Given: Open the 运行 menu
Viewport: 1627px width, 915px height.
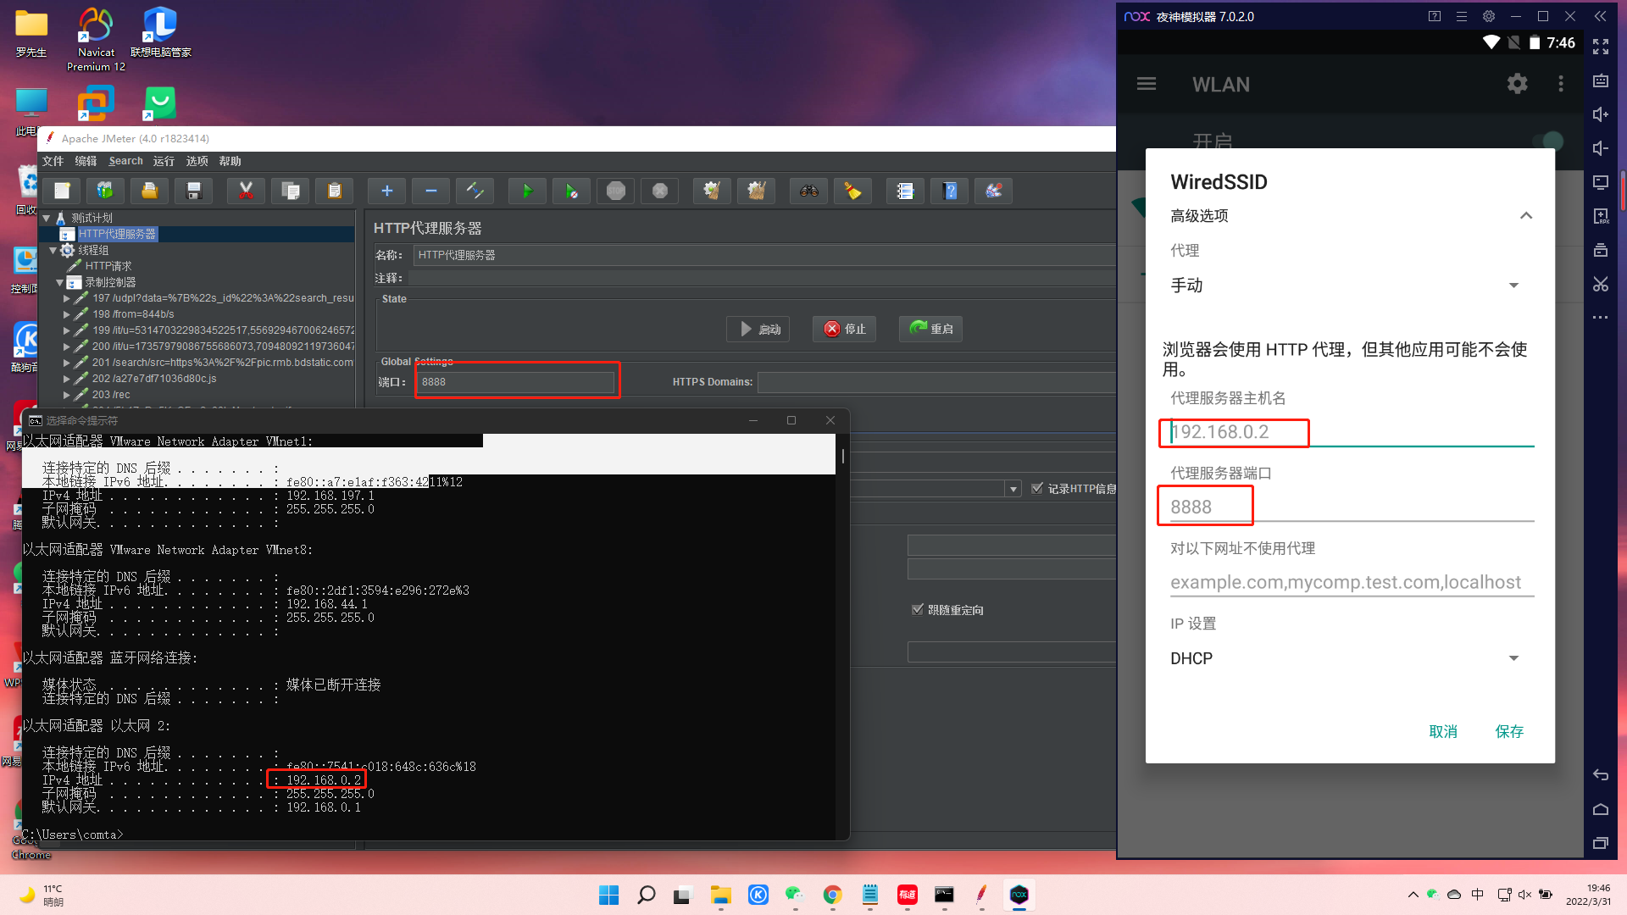Looking at the screenshot, I should tap(164, 161).
